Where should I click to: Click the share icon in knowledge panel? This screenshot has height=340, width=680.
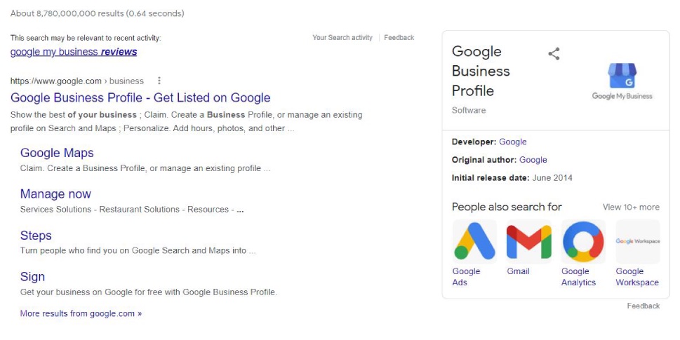point(554,54)
